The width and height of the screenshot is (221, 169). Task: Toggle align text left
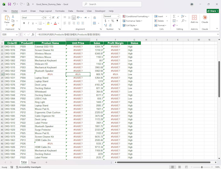(65, 23)
